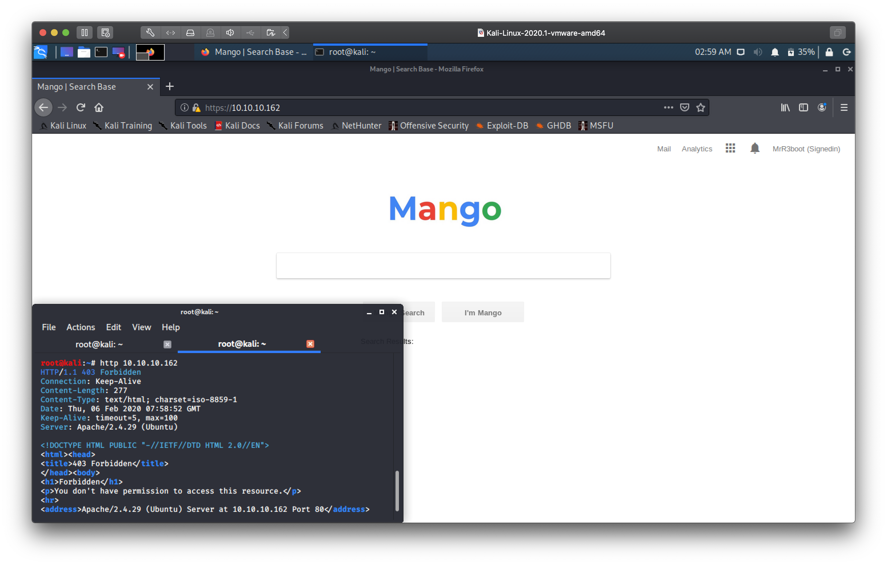Reload the current Firefox page
Image resolution: width=887 pixels, height=565 pixels.
coord(81,108)
